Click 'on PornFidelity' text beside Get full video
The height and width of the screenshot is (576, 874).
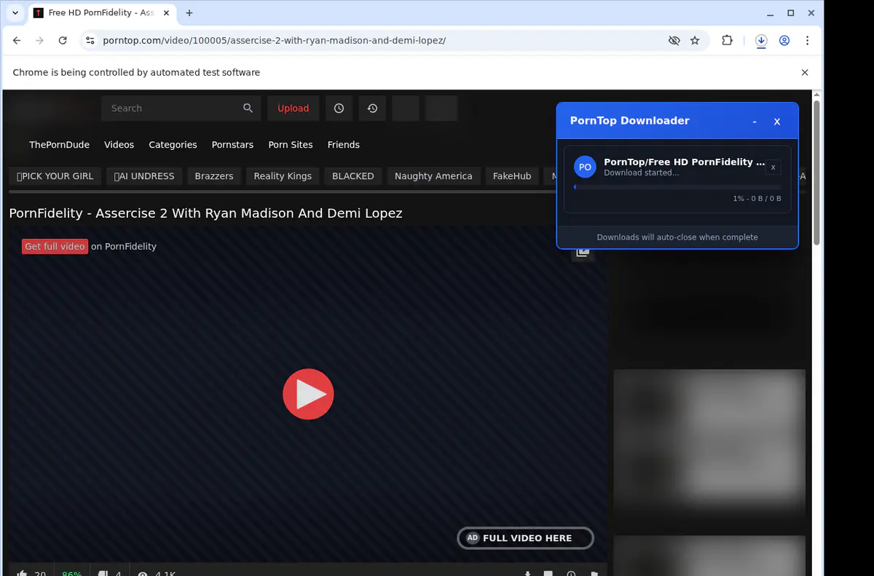pyautogui.click(x=124, y=246)
